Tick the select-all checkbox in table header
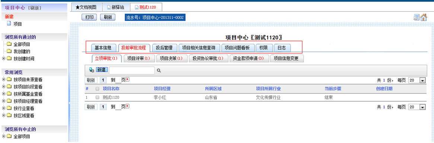Viewport: 434px width, 143px height. point(97,89)
